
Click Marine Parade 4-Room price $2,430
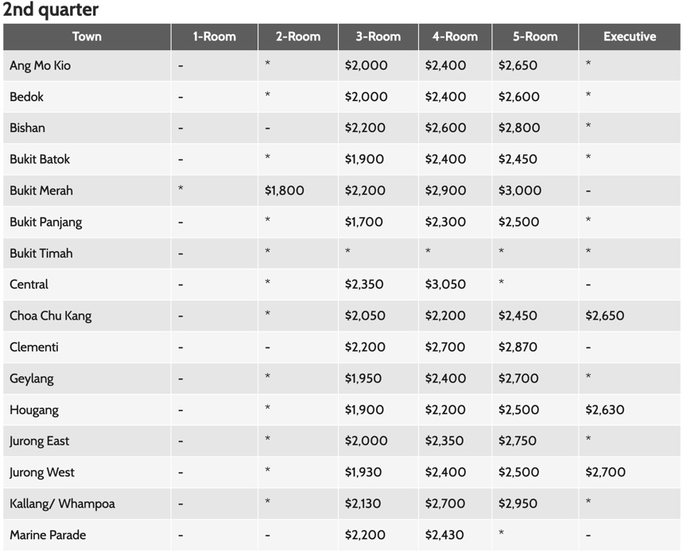click(x=444, y=535)
